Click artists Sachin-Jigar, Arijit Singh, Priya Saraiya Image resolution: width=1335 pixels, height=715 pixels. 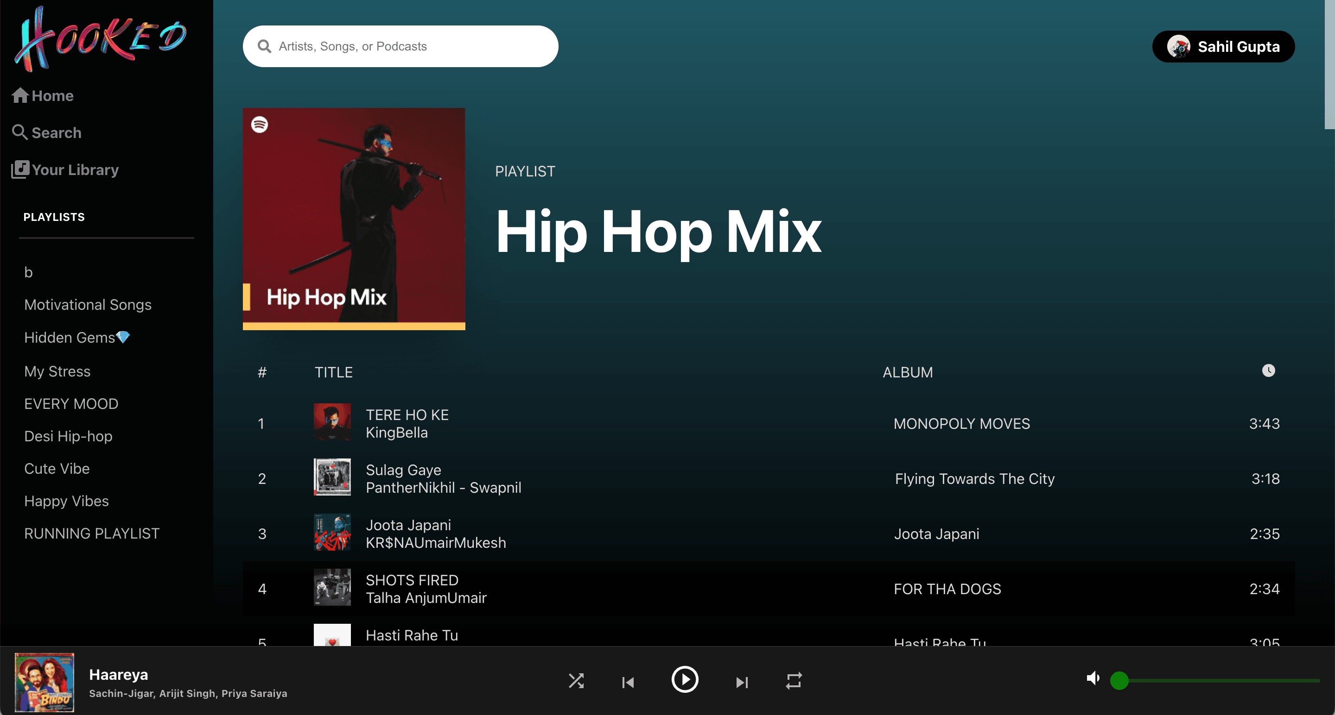[188, 693]
